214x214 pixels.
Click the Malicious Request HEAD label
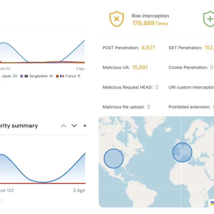click(128, 87)
